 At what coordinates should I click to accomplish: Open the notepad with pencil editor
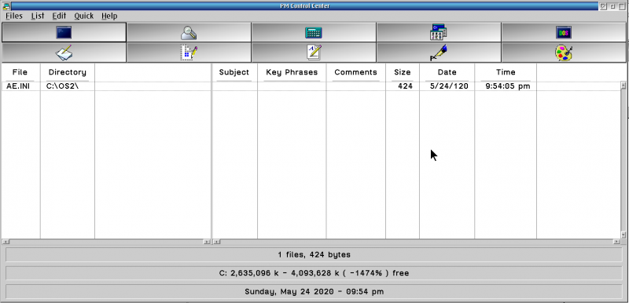[64, 53]
